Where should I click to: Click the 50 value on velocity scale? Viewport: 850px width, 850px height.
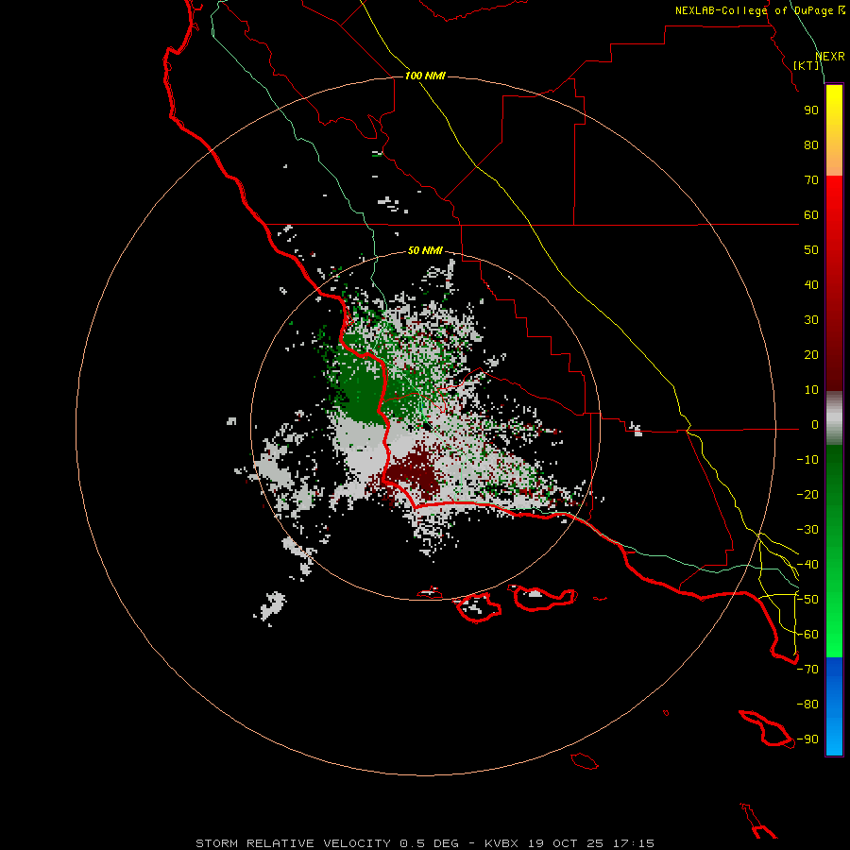point(811,250)
